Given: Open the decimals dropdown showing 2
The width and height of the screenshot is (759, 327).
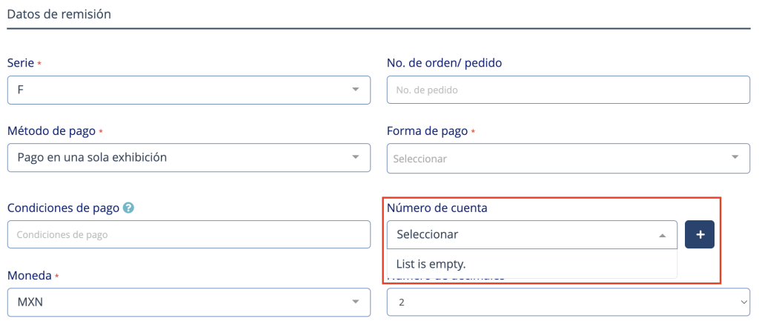Looking at the screenshot, I should [563, 302].
